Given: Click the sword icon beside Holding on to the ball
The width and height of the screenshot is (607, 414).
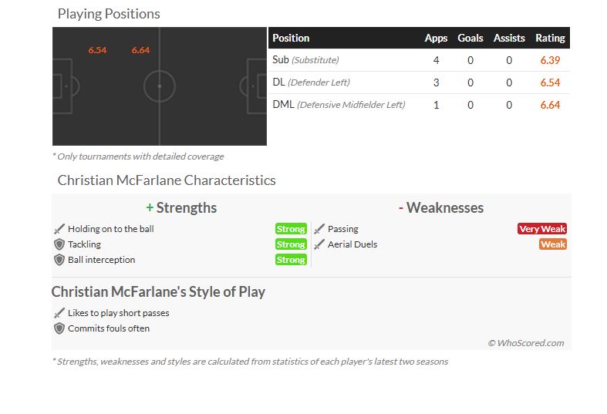Looking at the screenshot, I should click(x=59, y=229).
